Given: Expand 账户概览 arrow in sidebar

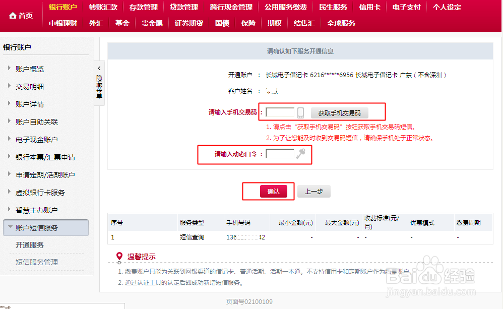Looking at the screenshot, I should [9, 68].
